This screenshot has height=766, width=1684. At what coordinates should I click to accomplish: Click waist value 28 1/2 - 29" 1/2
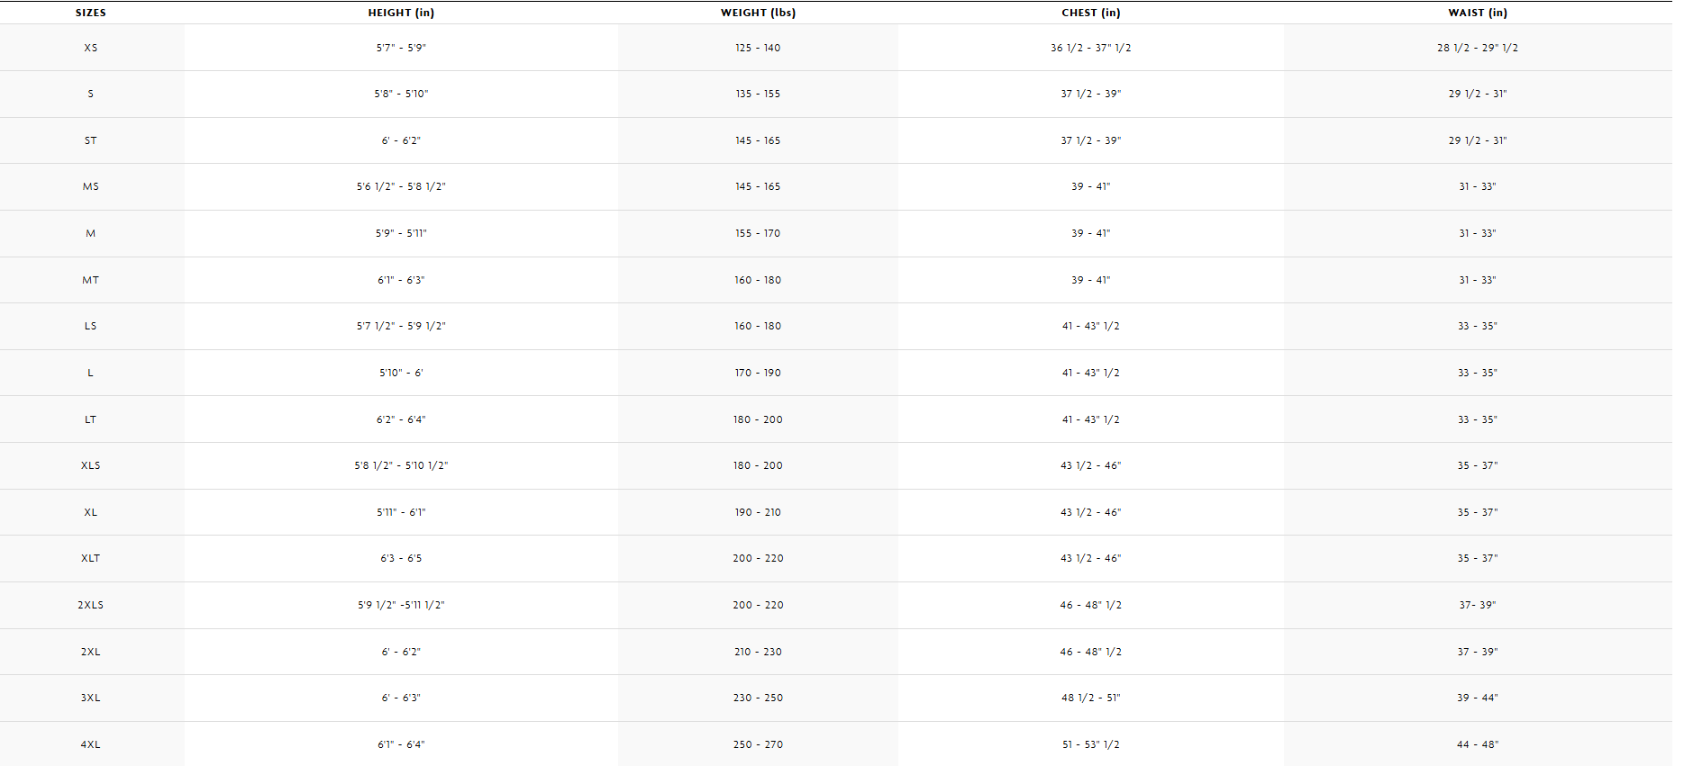point(1477,48)
